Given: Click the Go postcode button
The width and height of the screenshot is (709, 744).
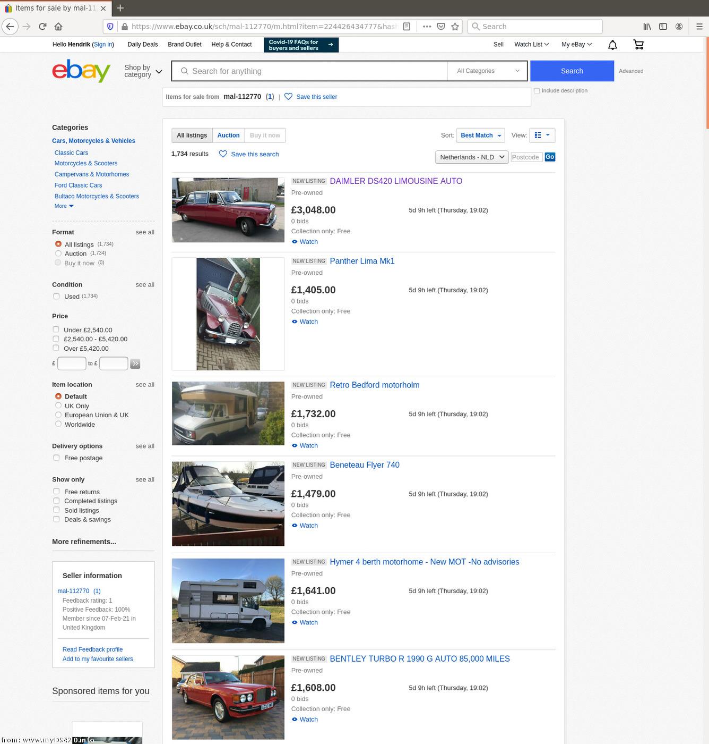Looking at the screenshot, I should pos(550,157).
